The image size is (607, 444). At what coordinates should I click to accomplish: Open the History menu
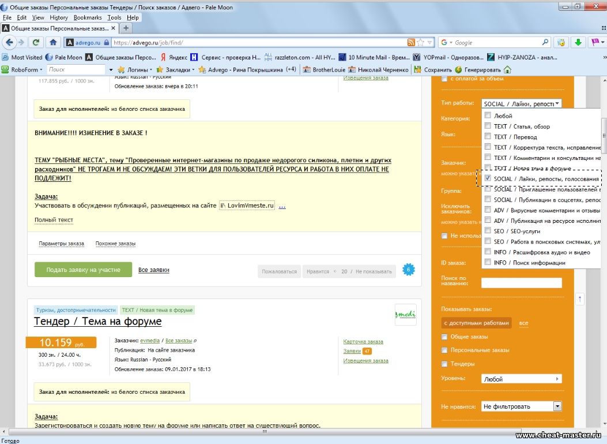(x=59, y=18)
